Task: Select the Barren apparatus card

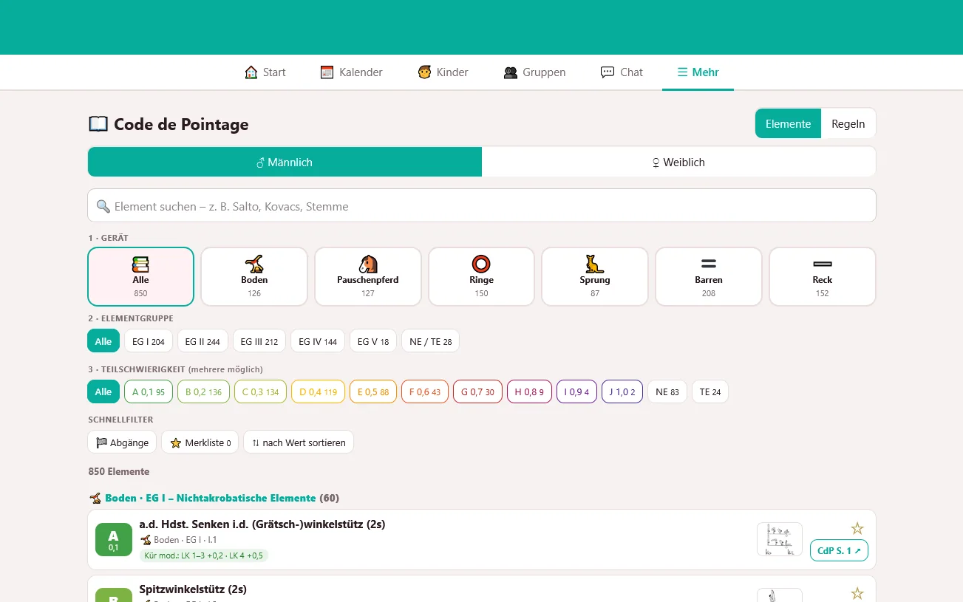Action: (709, 276)
